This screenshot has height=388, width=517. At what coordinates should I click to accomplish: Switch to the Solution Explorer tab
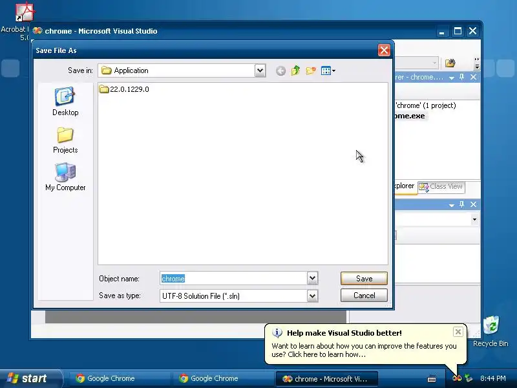[405, 186]
